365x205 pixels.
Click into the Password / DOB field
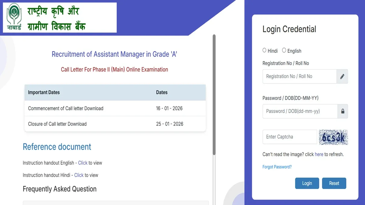point(300,111)
